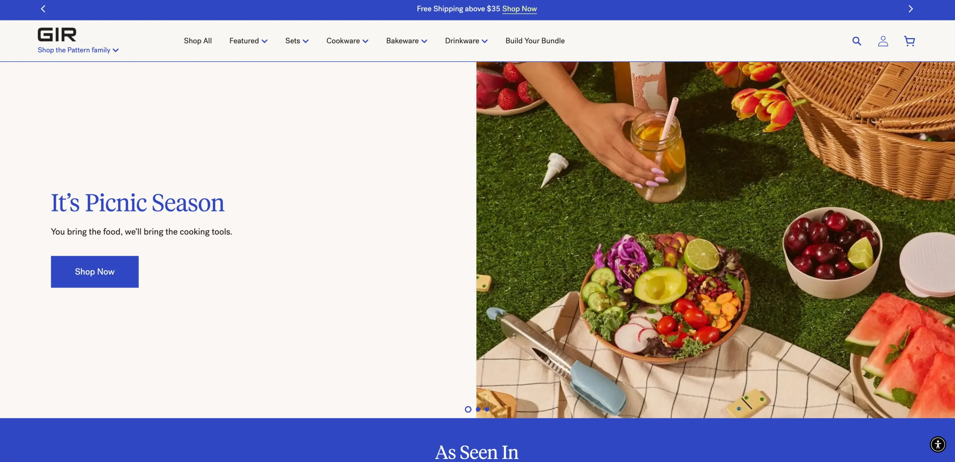Select the first hero slide dot
Screen dimensions: 955x462
coord(468,409)
